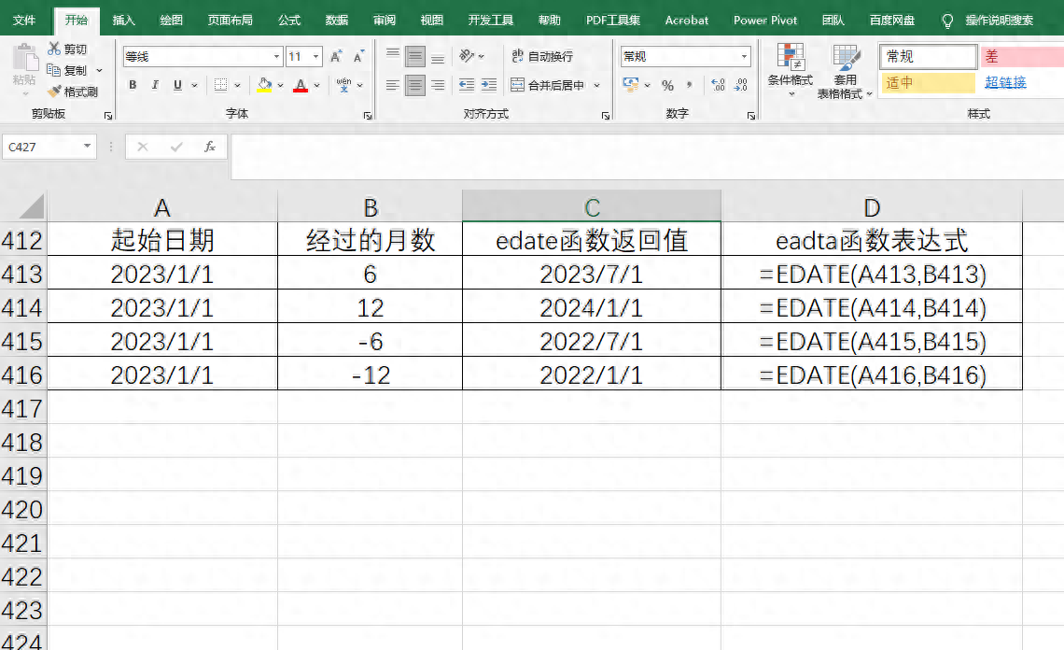Align text to top of cell
This screenshot has width=1064, height=650.
point(393,56)
